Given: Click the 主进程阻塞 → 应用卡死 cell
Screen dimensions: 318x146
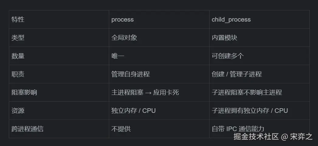Looking at the screenshot, I should pos(145,92).
